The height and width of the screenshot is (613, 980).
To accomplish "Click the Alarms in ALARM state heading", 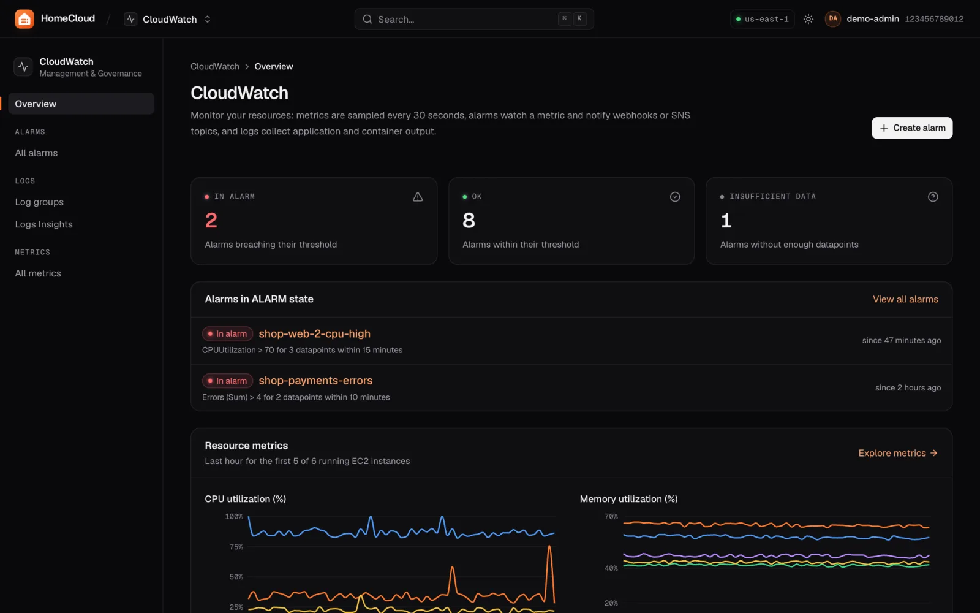I will 259,299.
